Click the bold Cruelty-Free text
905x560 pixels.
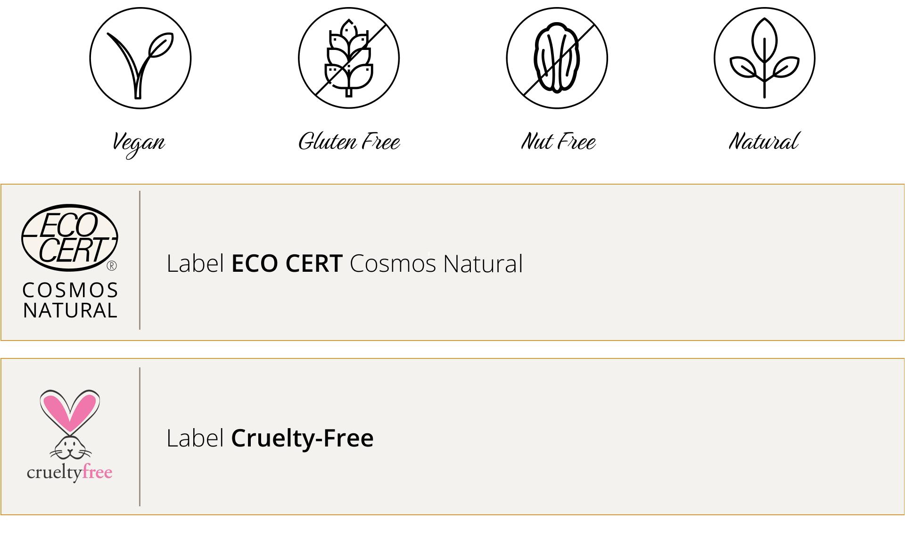[302, 438]
